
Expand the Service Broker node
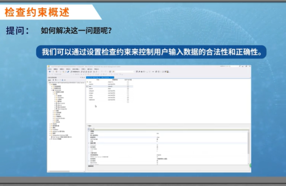click(x=53, y=118)
